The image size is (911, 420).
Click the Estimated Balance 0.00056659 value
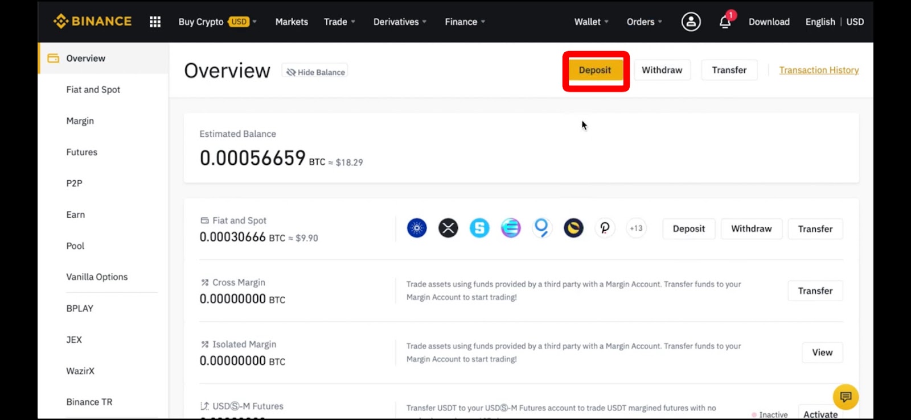[252, 158]
